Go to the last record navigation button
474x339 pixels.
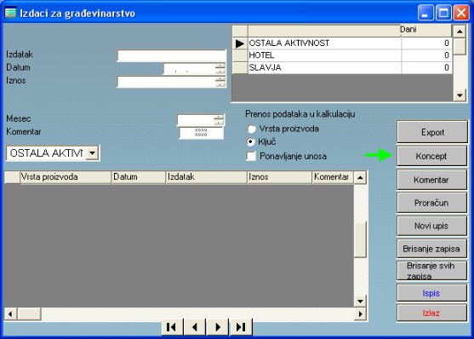click(241, 327)
